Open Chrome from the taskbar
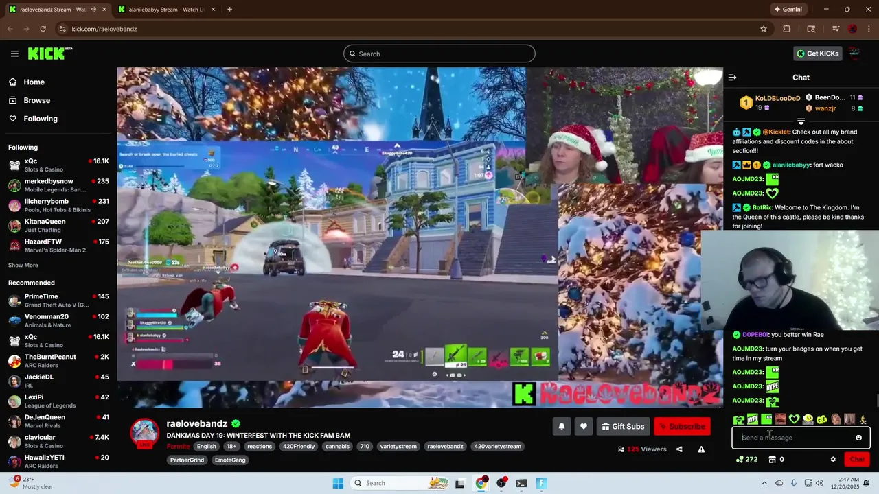879x494 pixels. pos(481,483)
